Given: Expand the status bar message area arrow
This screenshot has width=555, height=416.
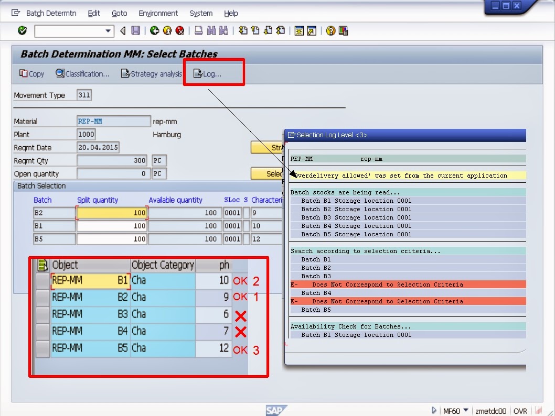Looking at the screenshot, I should [x=434, y=411].
